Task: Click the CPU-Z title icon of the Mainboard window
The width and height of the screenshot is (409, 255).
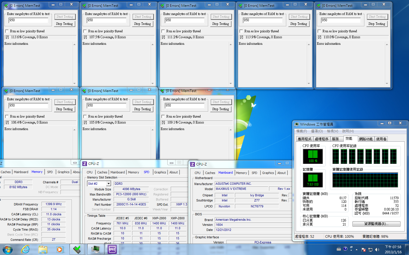Action: (x=192, y=164)
